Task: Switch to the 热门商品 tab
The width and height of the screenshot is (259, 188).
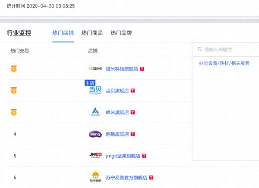Action: click(92, 33)
